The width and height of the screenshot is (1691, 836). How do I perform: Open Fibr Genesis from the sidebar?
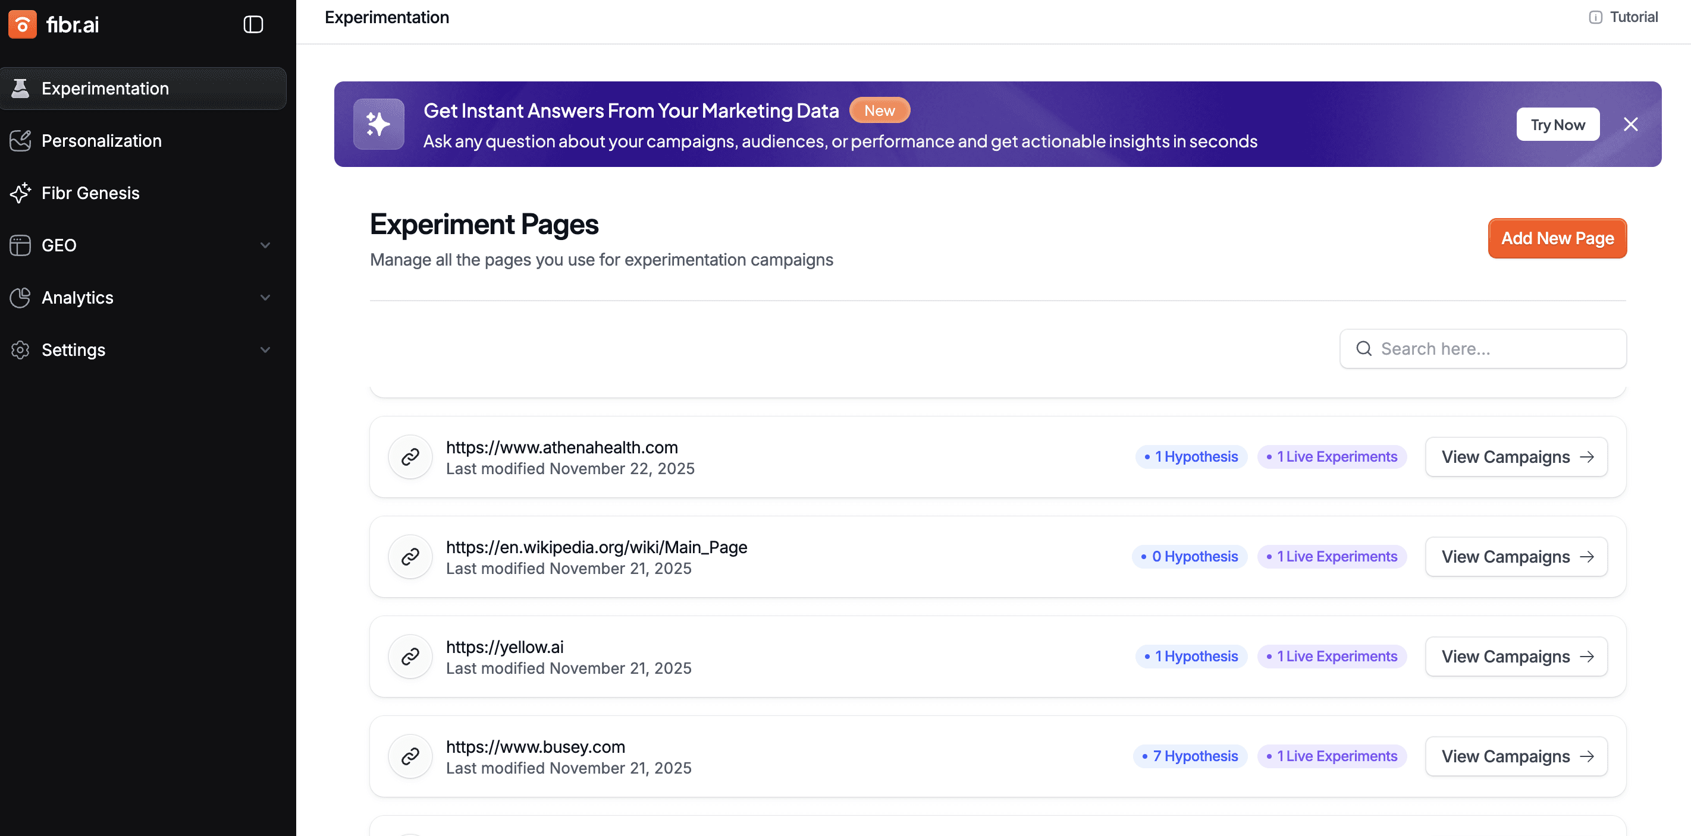tap(90, 193)
